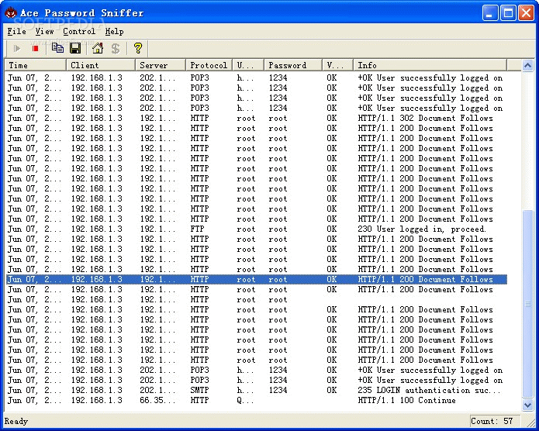Screen dimensions: 539x431
Task: Open the Control menu
Action: tap(79, 31)
